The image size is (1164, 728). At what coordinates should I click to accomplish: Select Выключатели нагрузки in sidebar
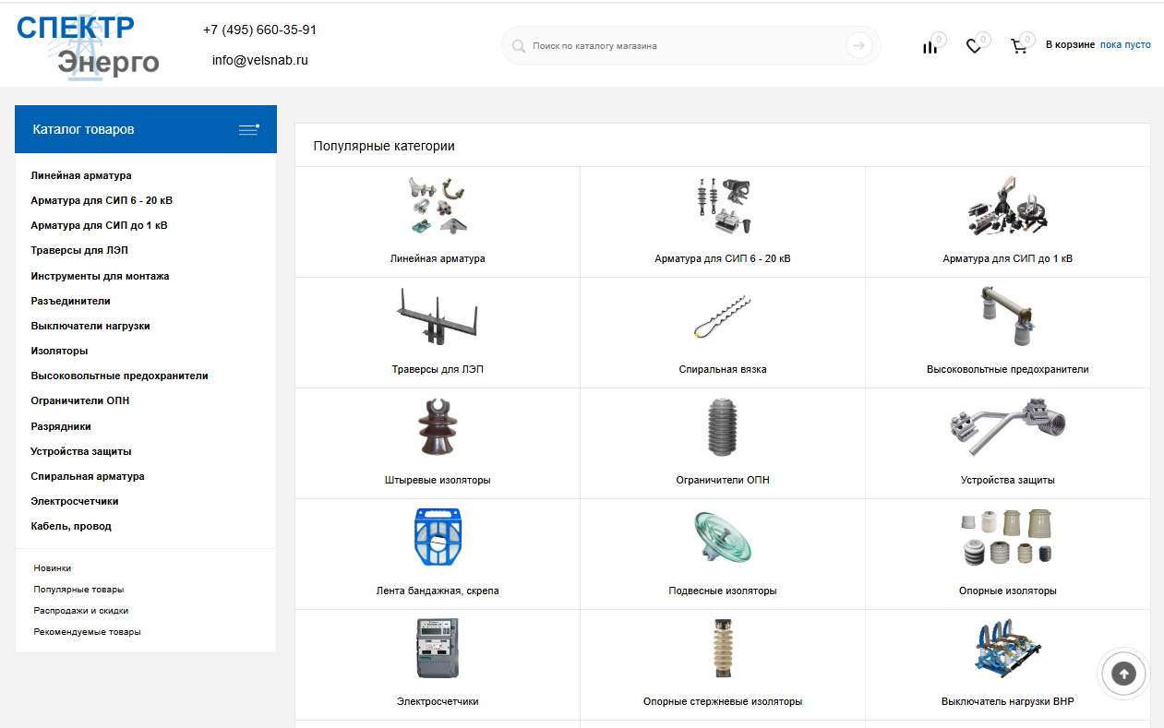coord(90,326)
